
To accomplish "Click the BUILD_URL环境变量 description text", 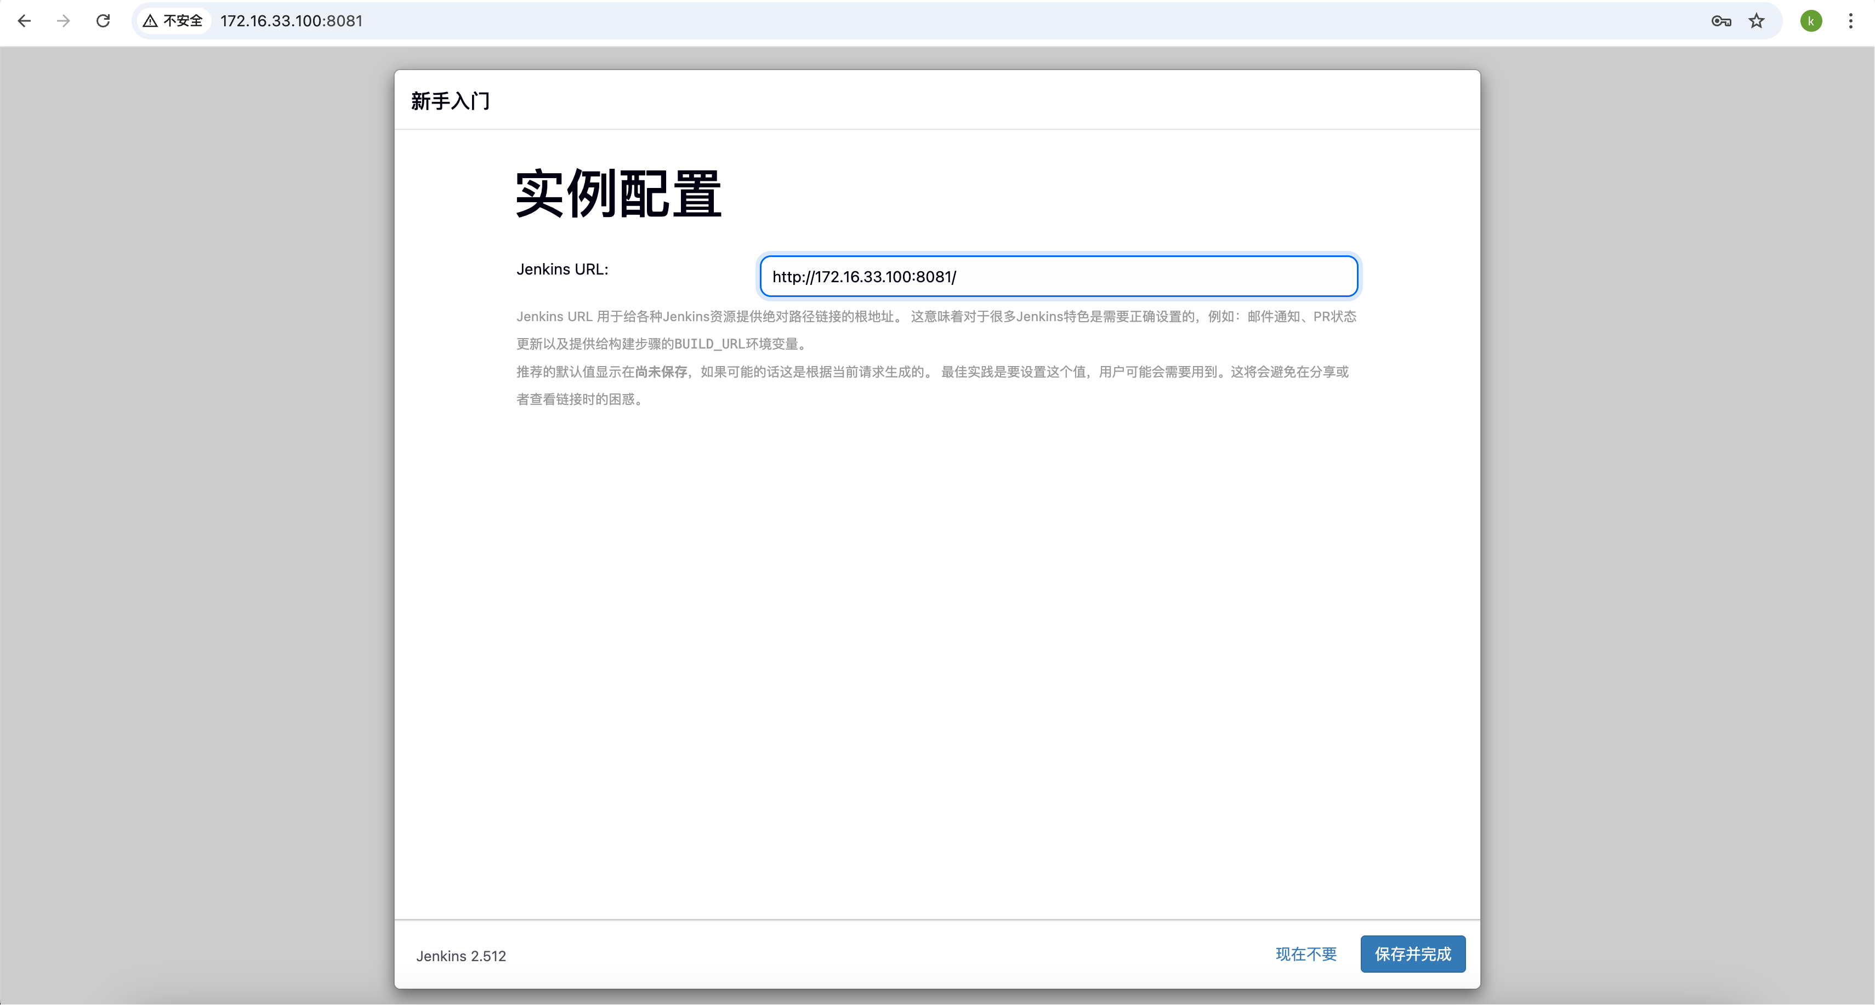I will tap(736, 344).
